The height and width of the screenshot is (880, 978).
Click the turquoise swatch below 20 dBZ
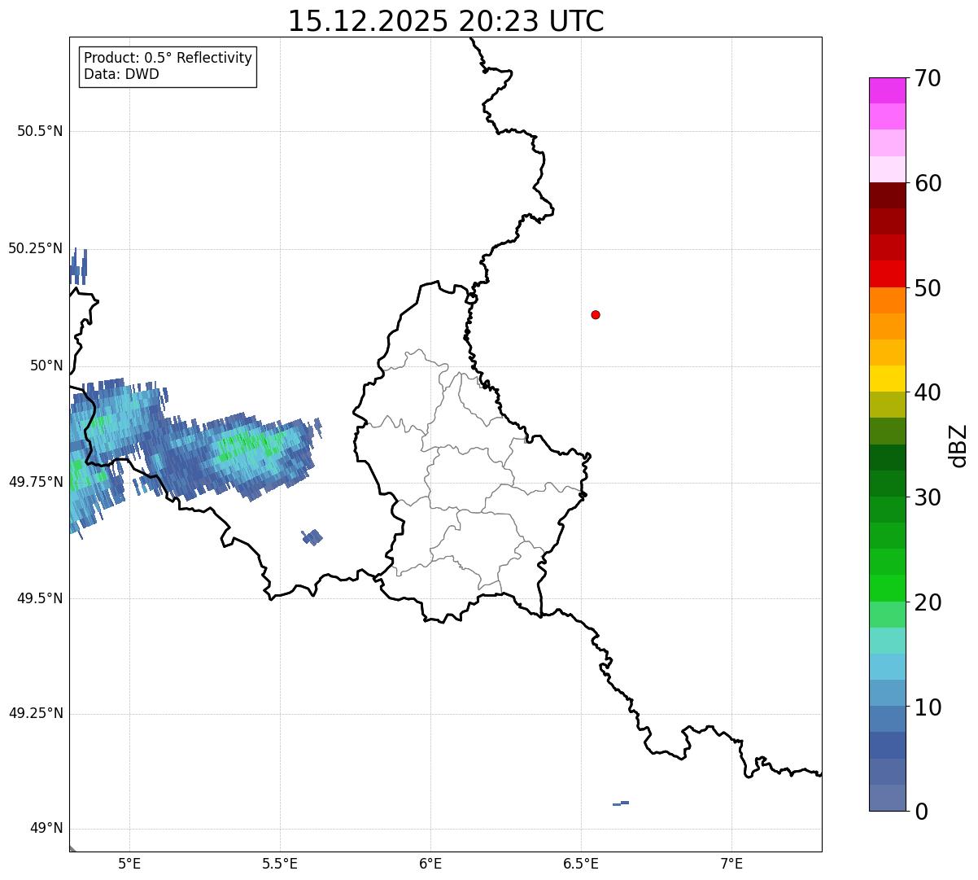[x=887, y=641]
